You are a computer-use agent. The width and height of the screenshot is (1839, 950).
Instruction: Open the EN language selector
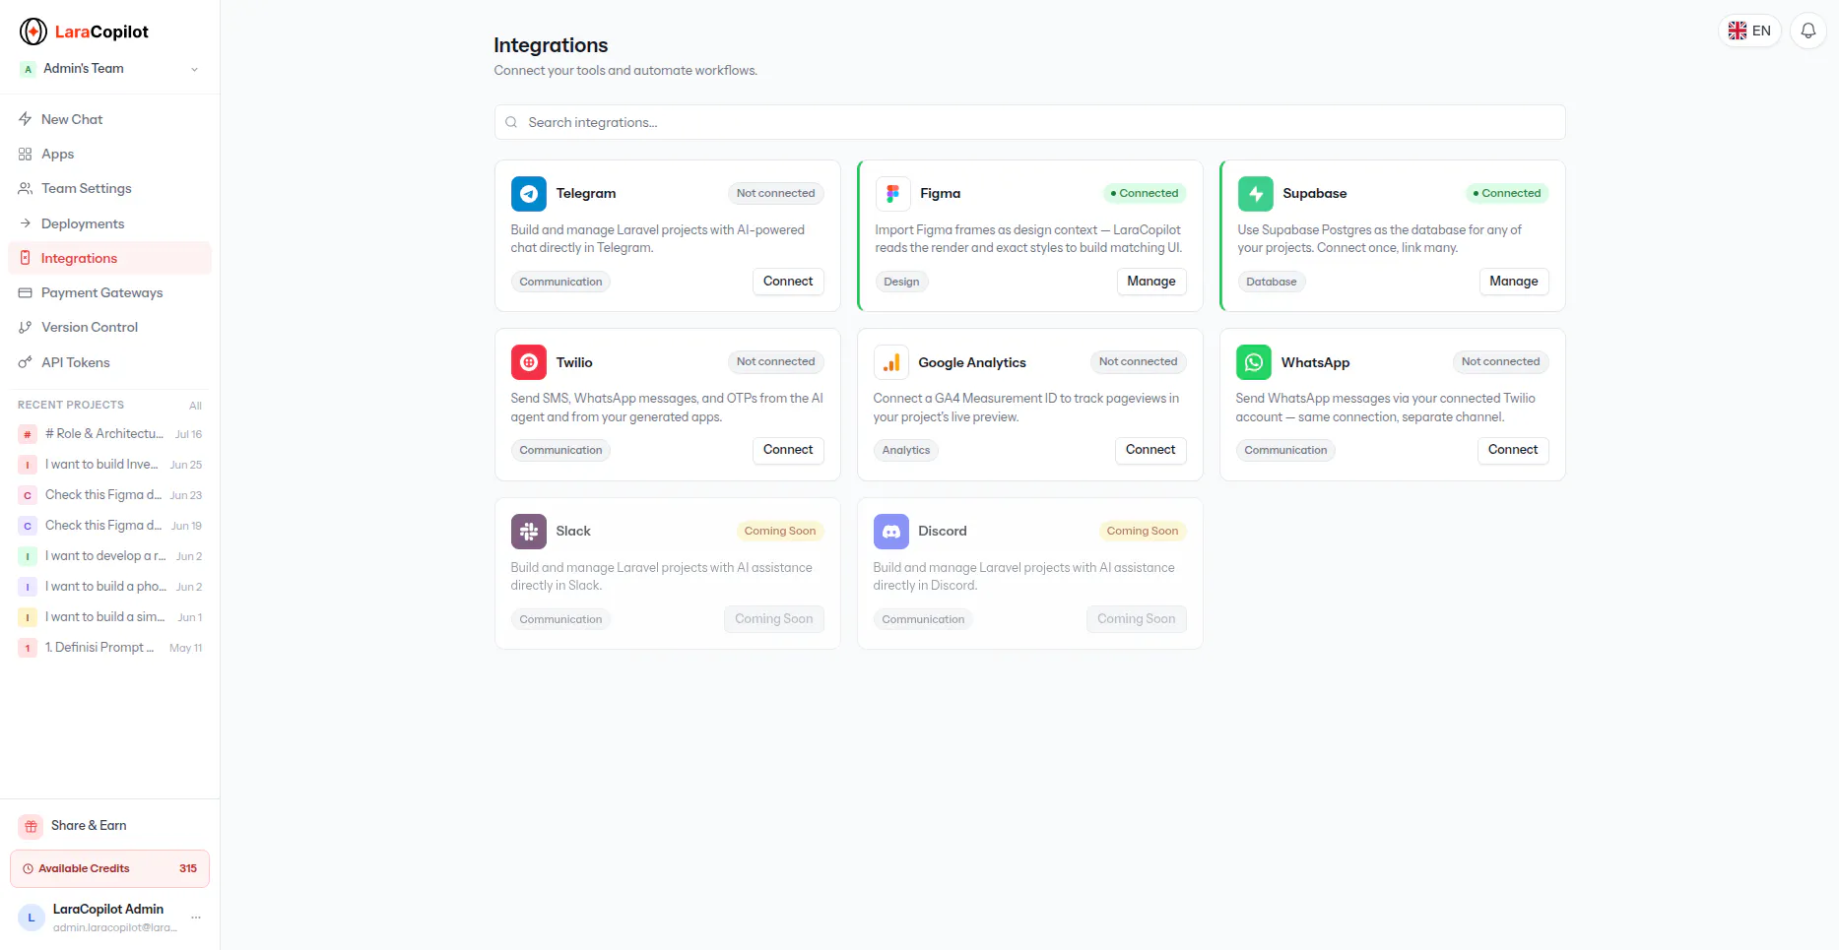(1749, 31)
